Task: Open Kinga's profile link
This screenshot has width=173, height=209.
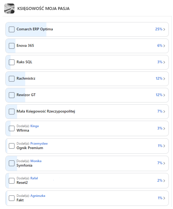Action: [x=34, y=126]
